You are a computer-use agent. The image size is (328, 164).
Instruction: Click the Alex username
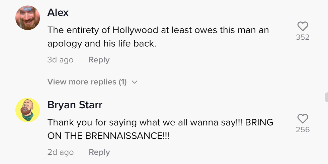pos(58,13)
